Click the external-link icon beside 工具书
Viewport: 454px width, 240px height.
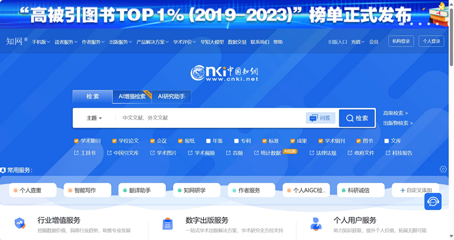(x=76, y=153)
